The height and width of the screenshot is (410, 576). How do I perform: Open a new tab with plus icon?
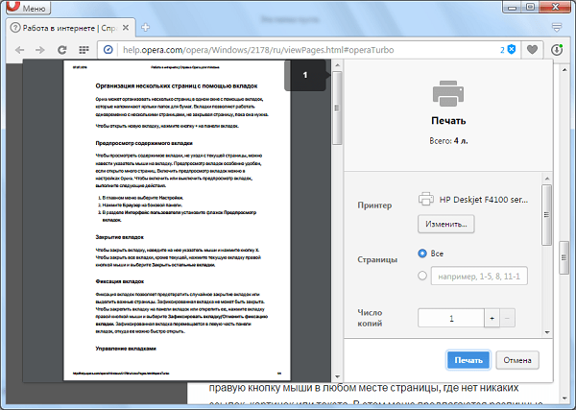click(146, 28)
